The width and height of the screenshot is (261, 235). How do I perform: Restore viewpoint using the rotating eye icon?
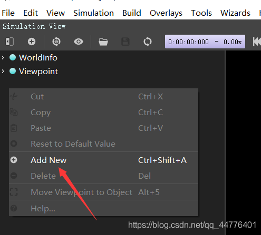tap(56, 42)
